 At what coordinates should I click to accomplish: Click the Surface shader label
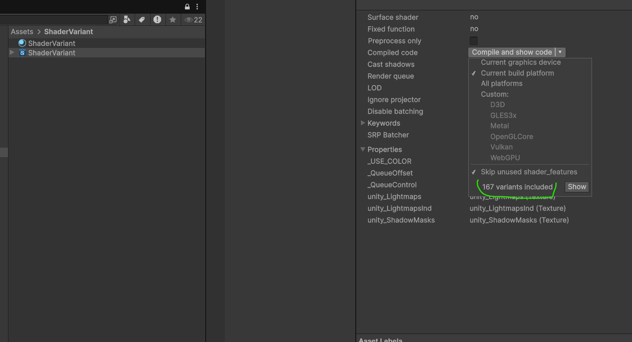392,17
